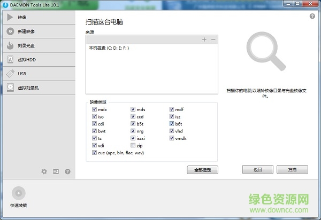This screenshot has height=220, width=321.
Task: Remove source with the minus icon
Action: click(213, 40)
